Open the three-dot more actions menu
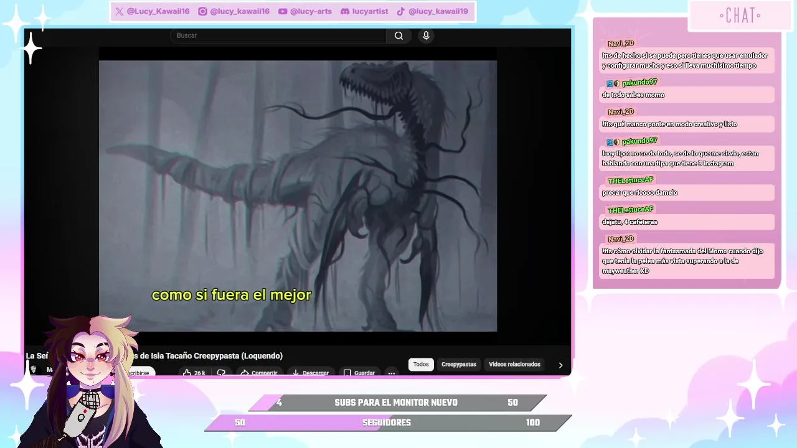Screen dimensions: 797x448 [392, 373]
